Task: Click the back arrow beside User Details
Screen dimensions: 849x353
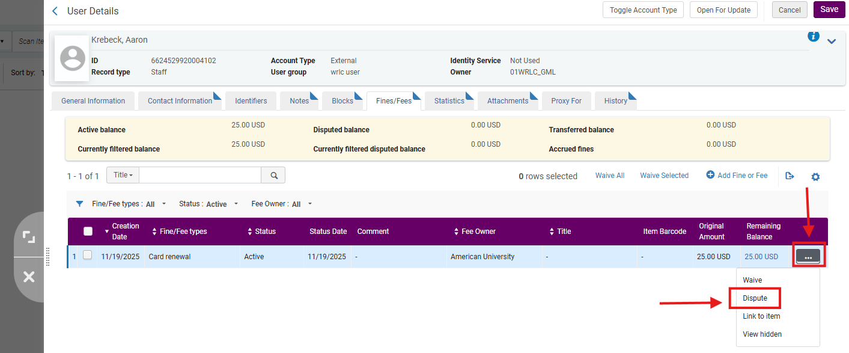Action: point(55,11)
